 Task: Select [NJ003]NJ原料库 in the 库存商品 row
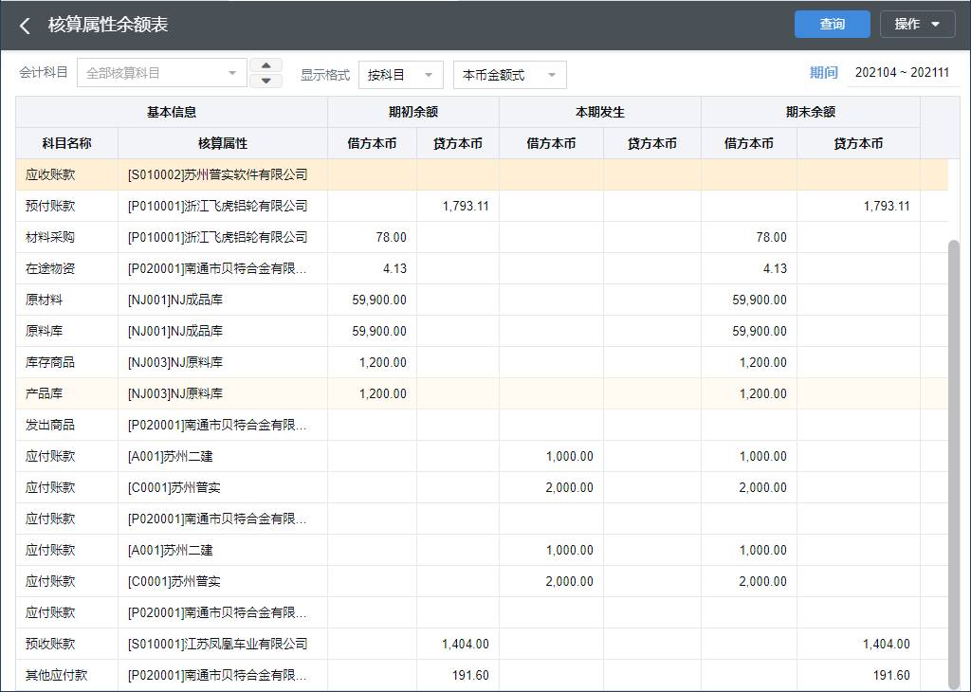(x=223, y=362)
